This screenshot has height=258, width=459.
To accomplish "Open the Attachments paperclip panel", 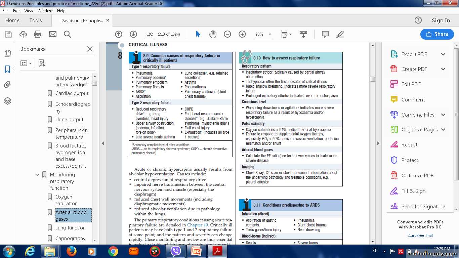I will [7, 85].
